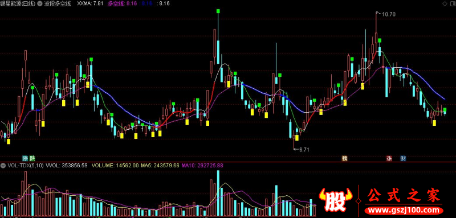Click the XXMA 7.81 legend value
Screen dimensions: 456x218
tap(91, 4)
